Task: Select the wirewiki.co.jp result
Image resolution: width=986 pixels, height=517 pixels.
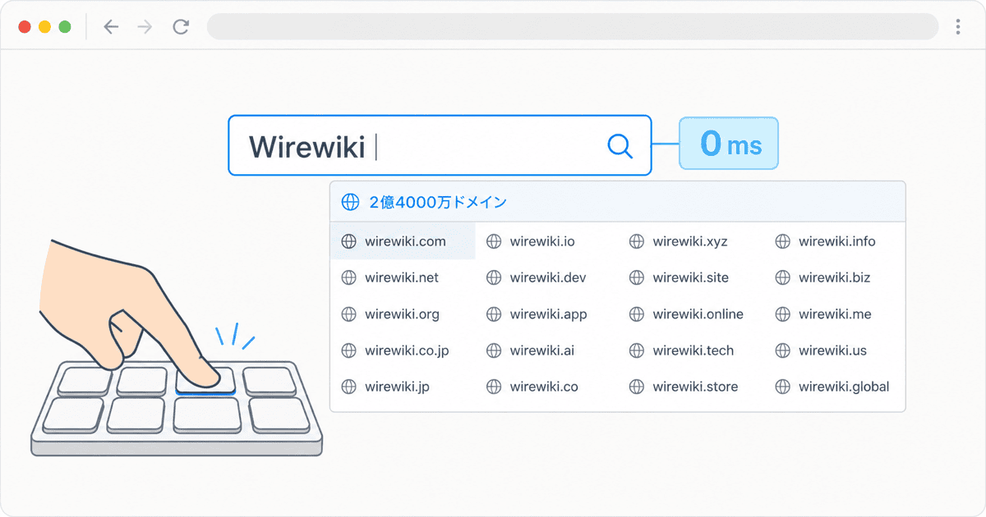Action: click(x=407, y=350)
